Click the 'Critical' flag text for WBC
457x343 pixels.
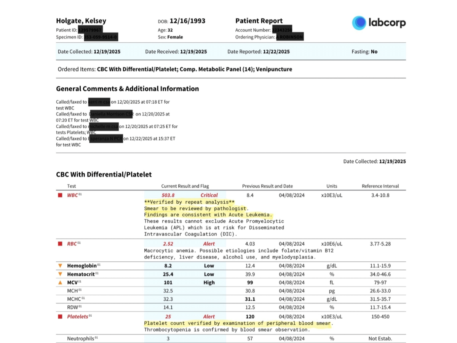(209, 195)
